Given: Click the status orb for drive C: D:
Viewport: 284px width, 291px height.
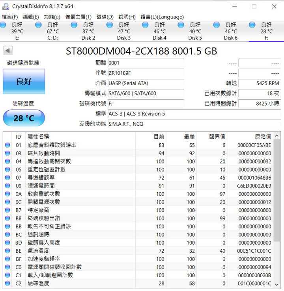Looking at the screenshot, I should [x=38, y=25].
